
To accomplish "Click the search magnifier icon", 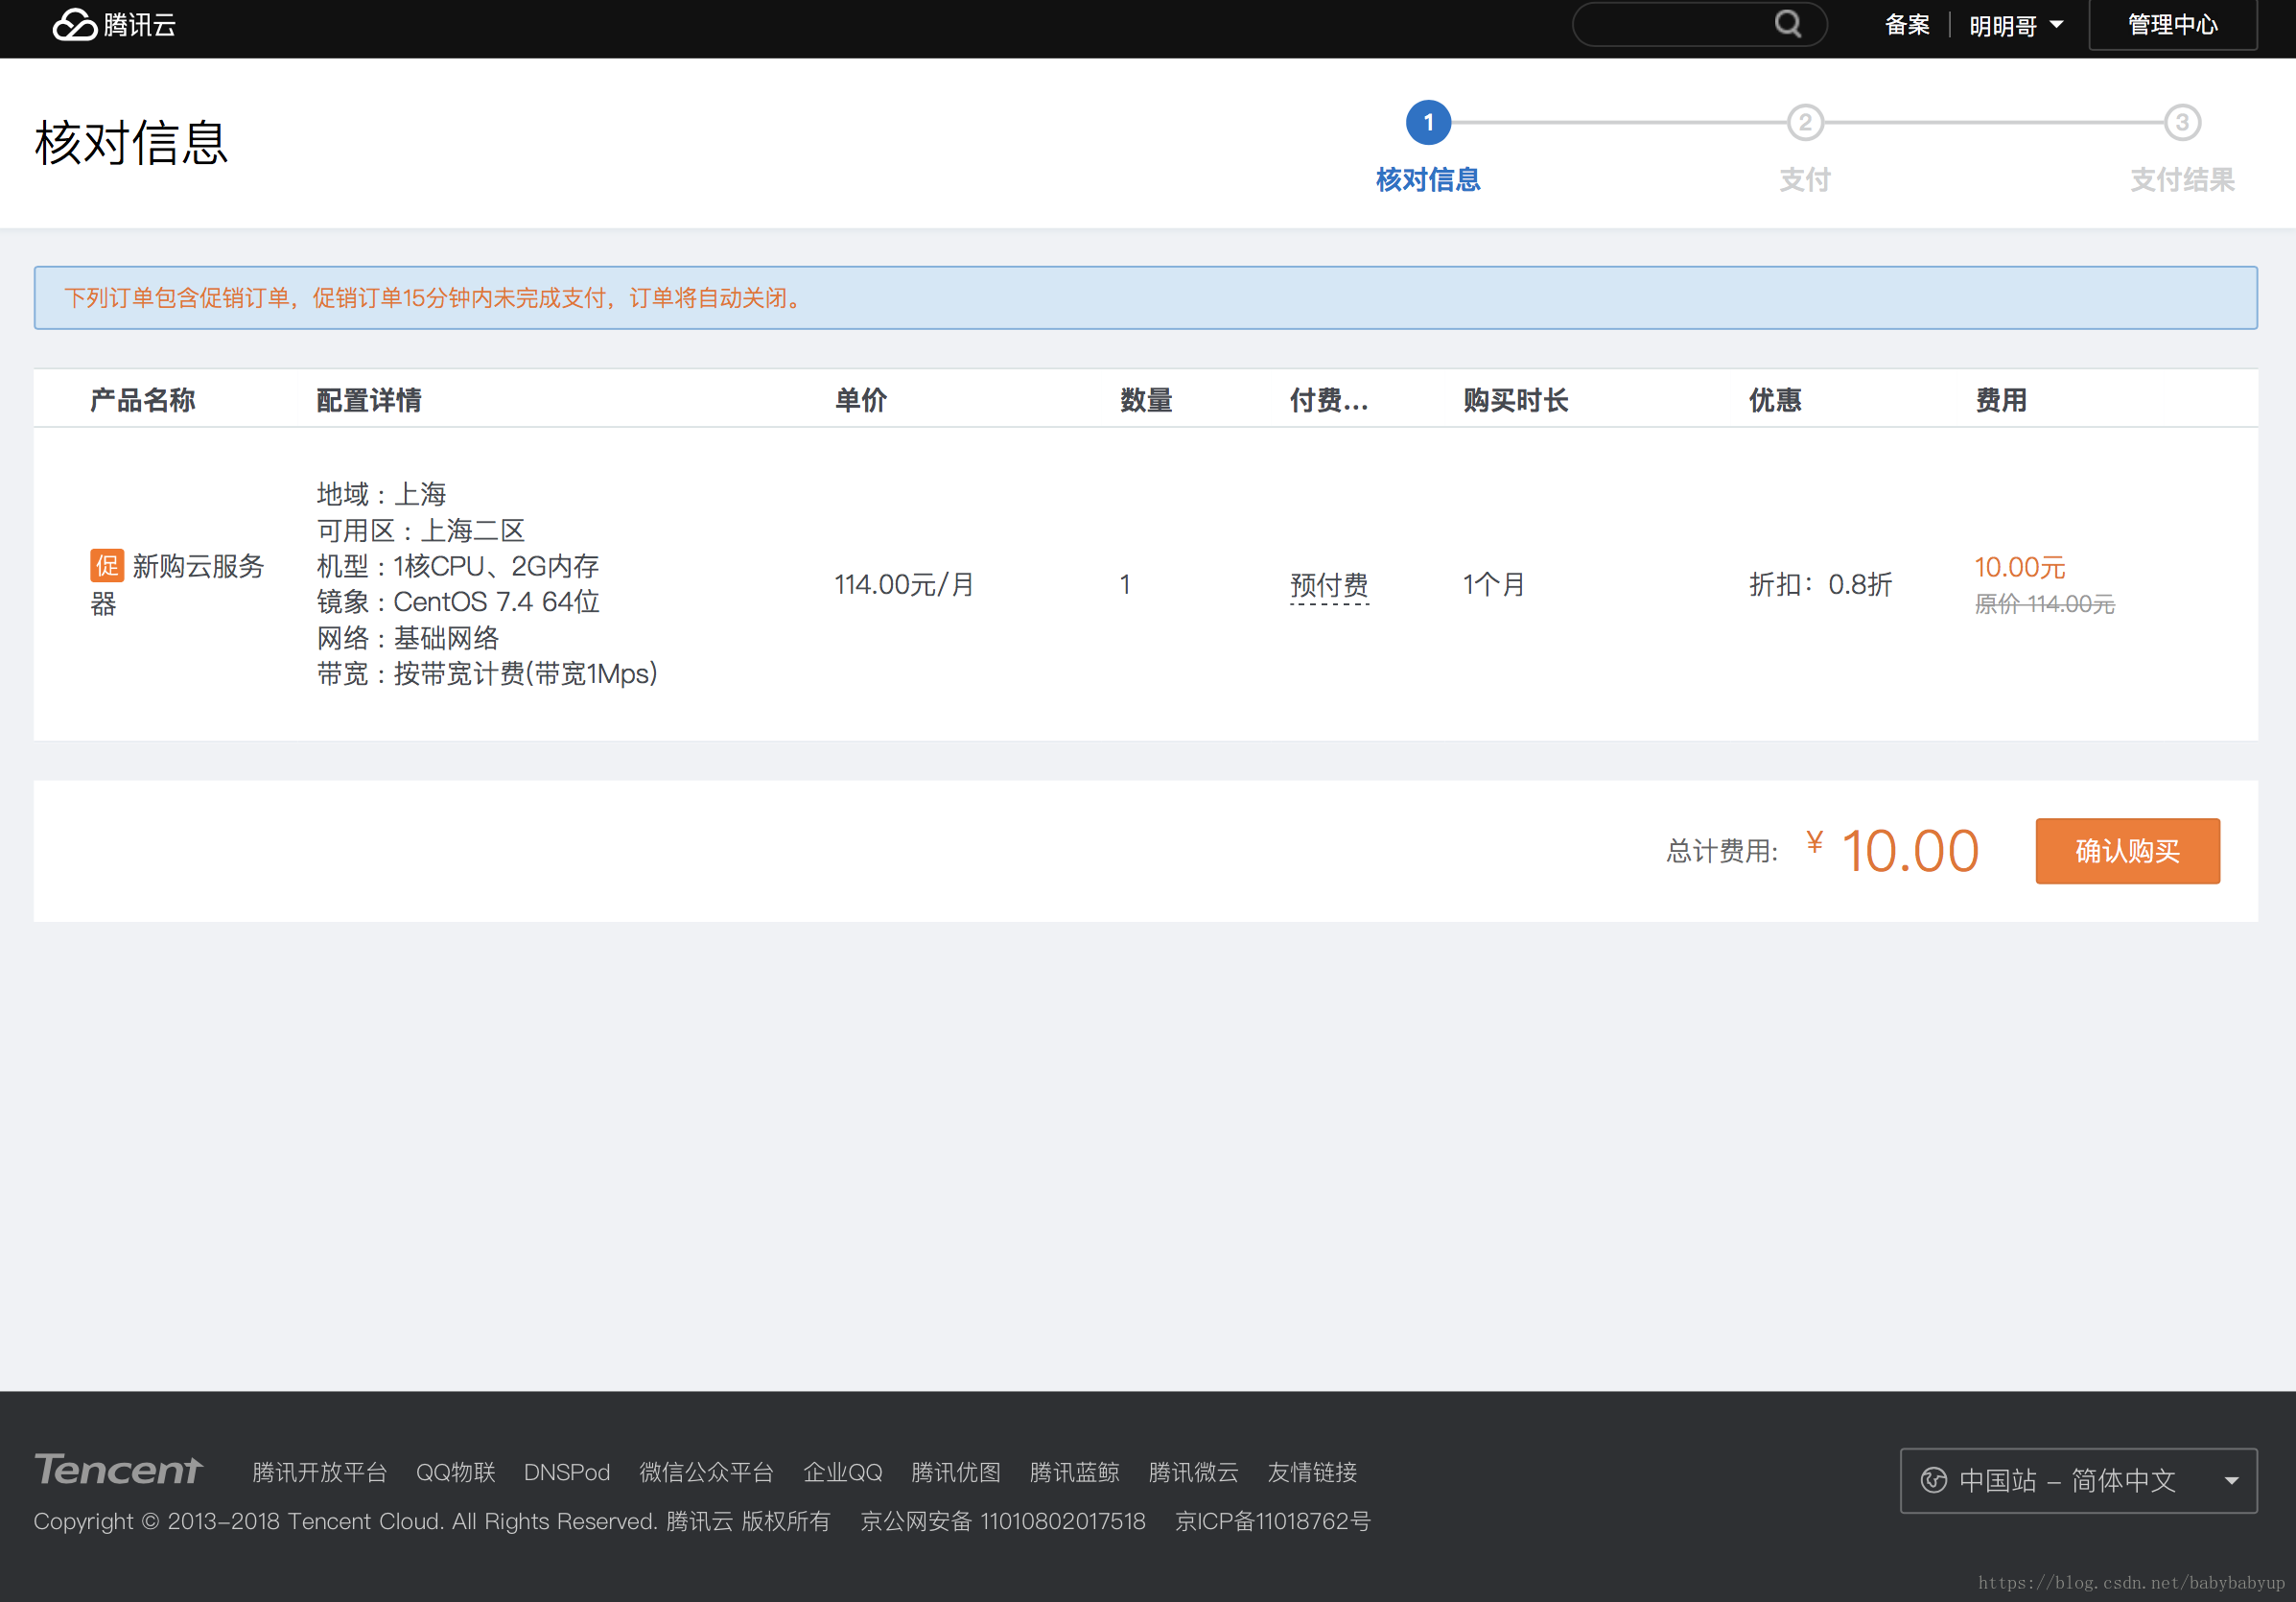I will pyautogui.click(x=1787, y=24).
